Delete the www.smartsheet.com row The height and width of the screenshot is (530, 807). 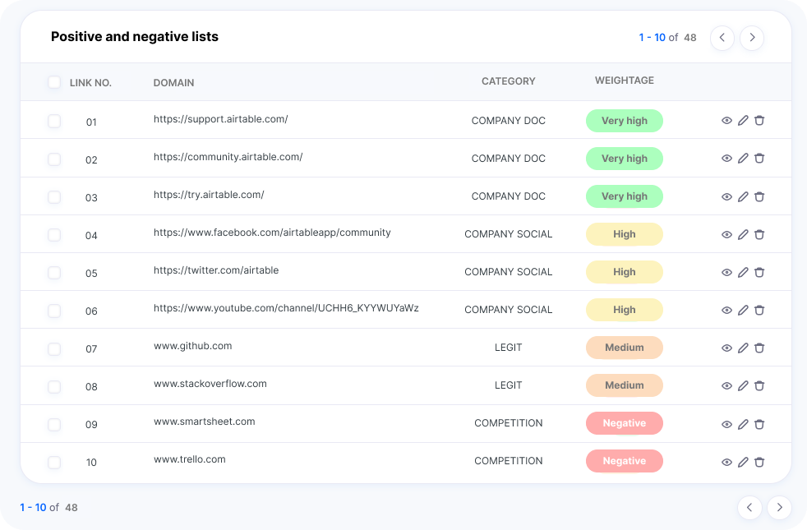(x=759, y=424)
